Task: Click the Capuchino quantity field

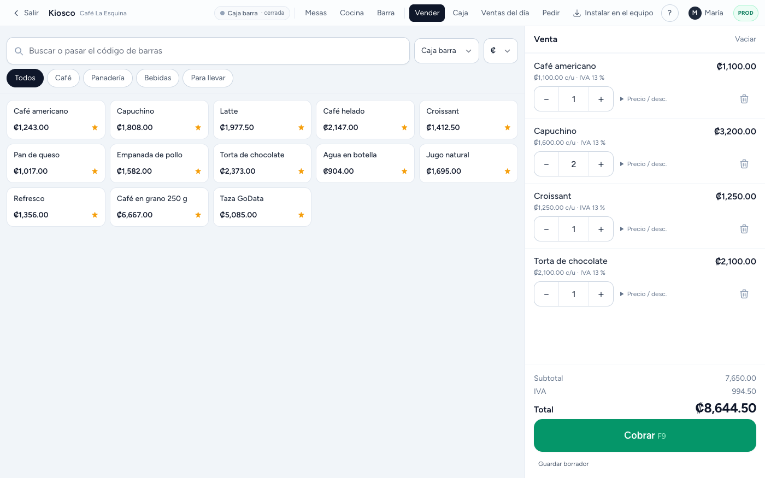Action: click(574, 164)
